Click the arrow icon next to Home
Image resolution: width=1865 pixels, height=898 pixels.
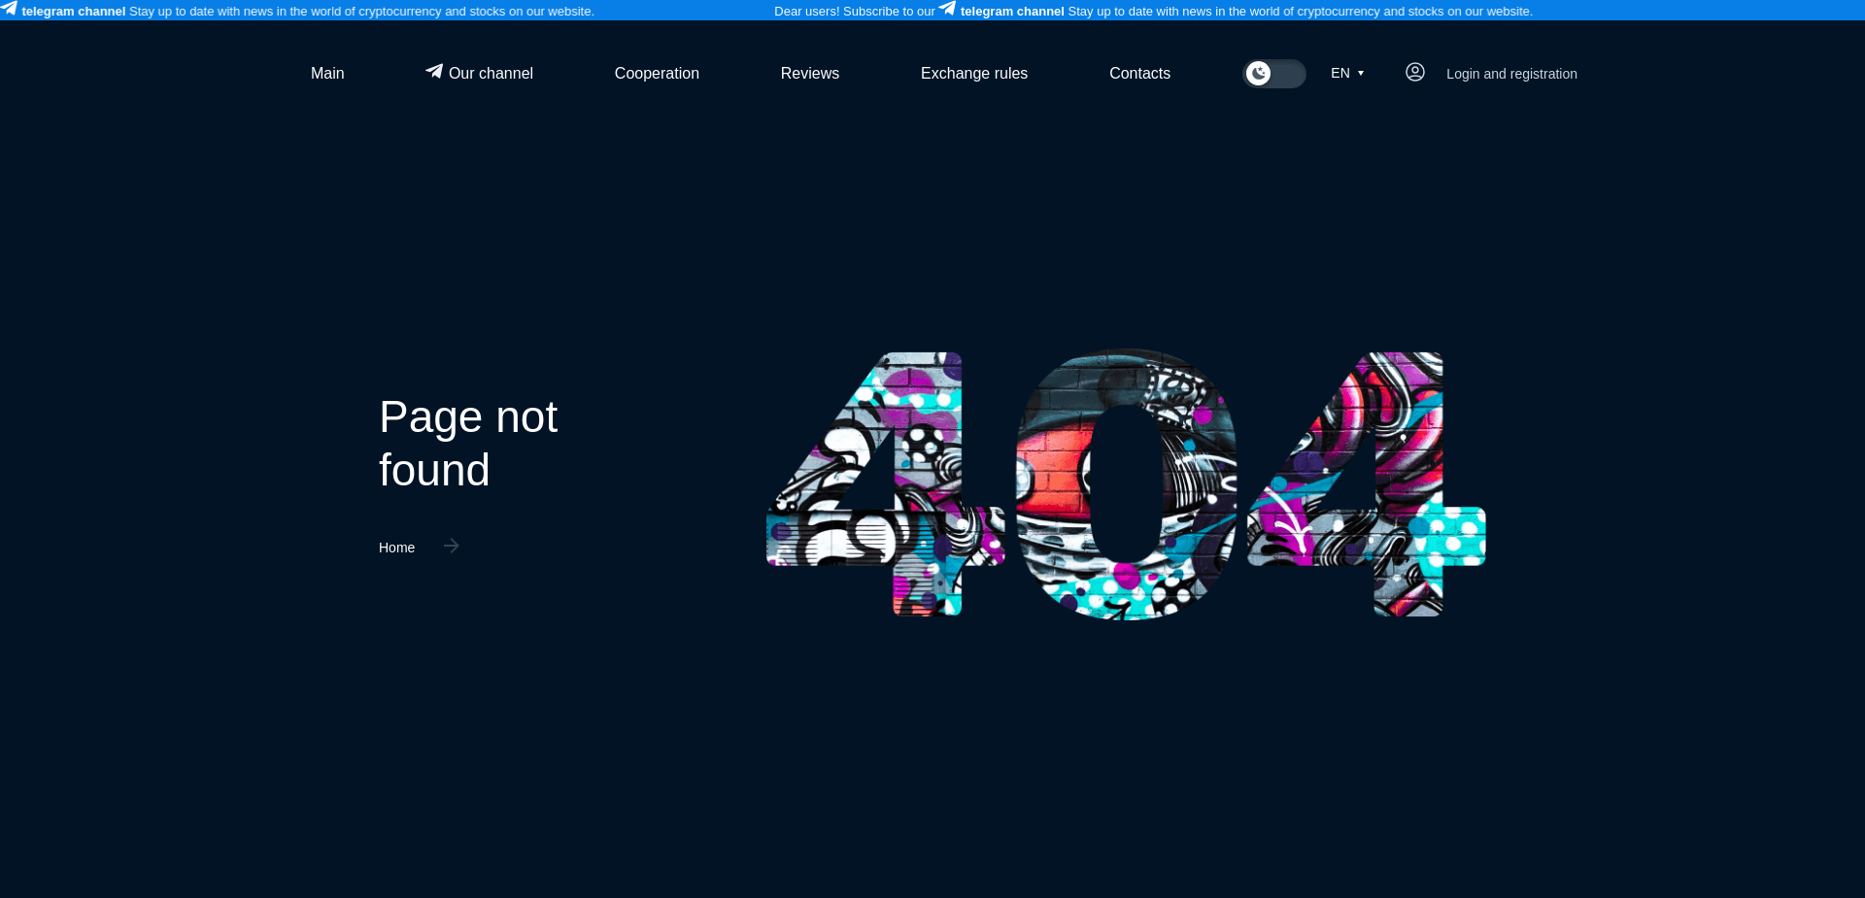point(450,547)
